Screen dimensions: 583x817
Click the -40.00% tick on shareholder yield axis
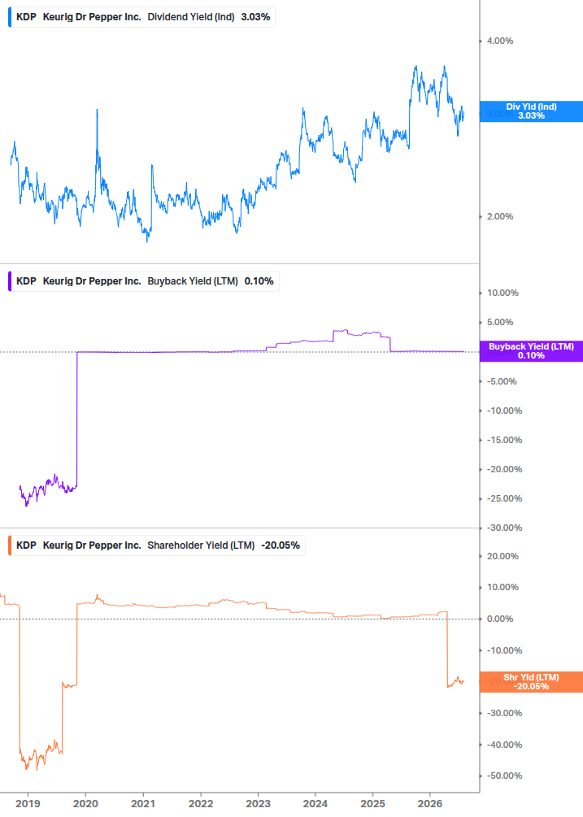[x=504, y=745]
